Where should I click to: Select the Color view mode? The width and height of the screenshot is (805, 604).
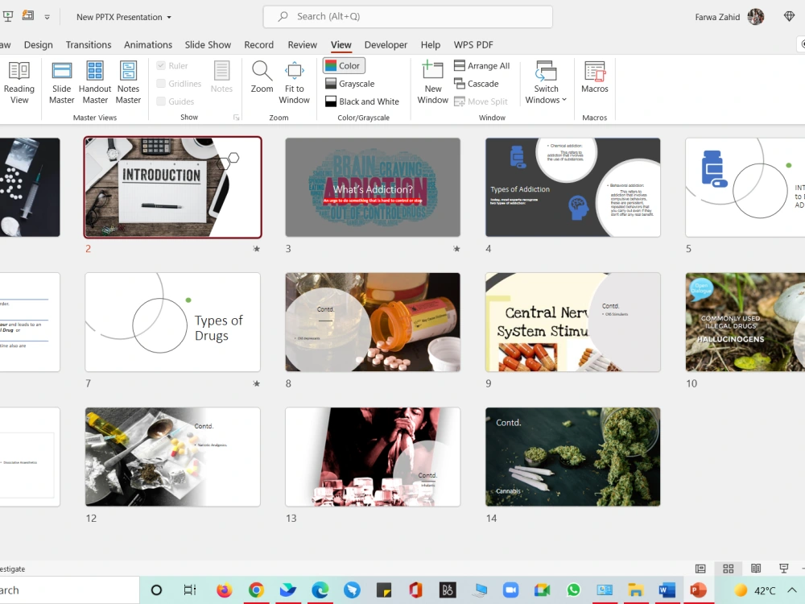(343, 65)
